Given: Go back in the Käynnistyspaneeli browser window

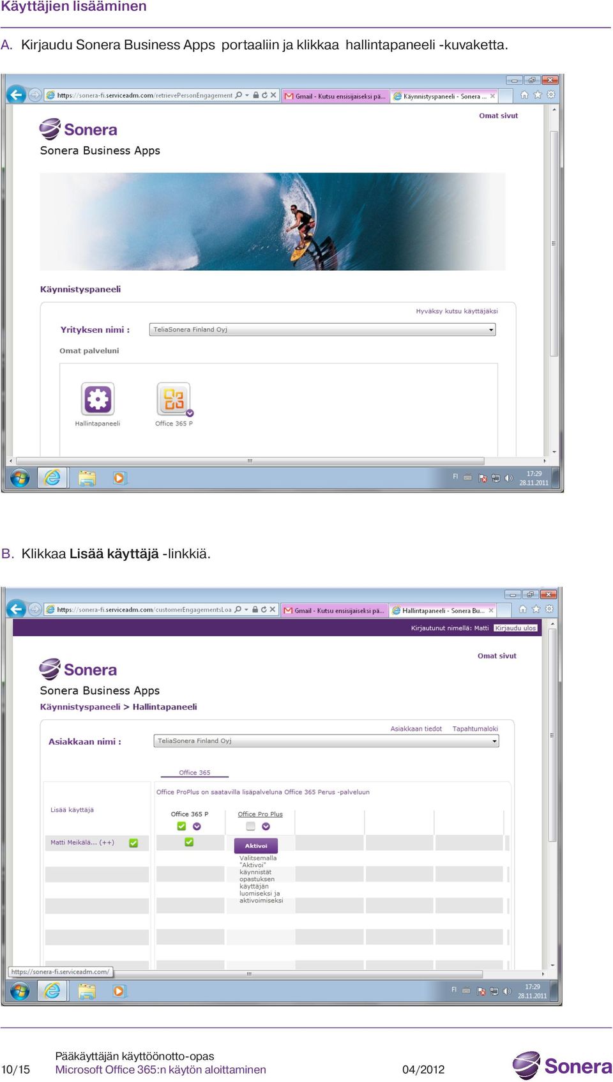Looking at the screenshot, I should (16, 95).
